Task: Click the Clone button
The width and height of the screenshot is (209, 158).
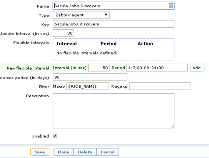Action: tap(64, 152)
